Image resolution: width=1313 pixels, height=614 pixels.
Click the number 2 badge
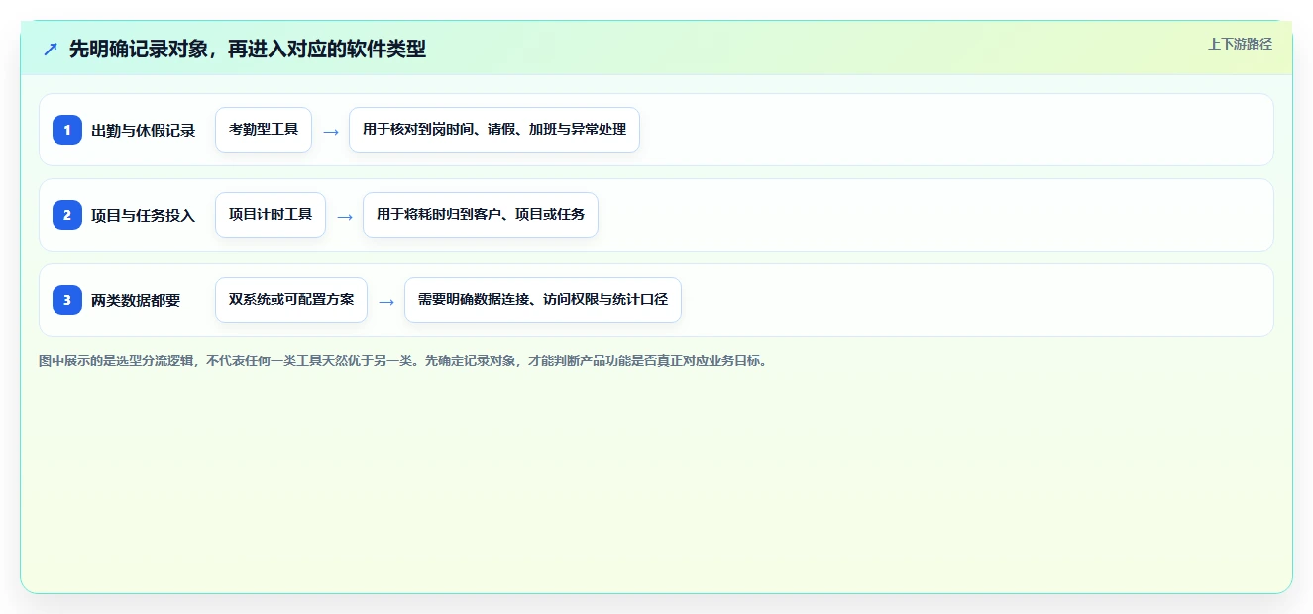(x=67, y=215)
